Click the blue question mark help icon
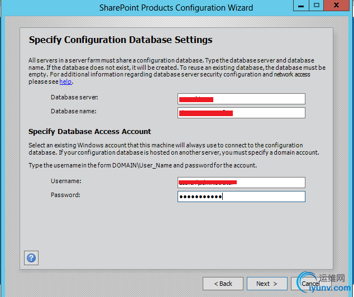 [31, 258]
